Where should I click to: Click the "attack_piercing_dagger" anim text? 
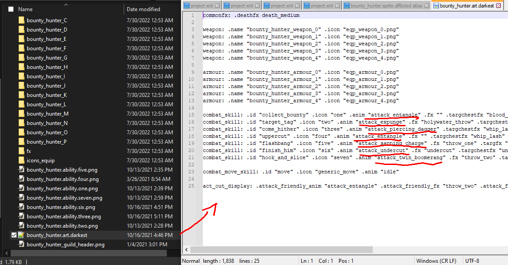(402, 129)
